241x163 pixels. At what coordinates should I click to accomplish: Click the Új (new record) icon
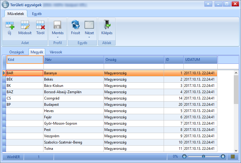pyautogui.click(x=10, y=25)
